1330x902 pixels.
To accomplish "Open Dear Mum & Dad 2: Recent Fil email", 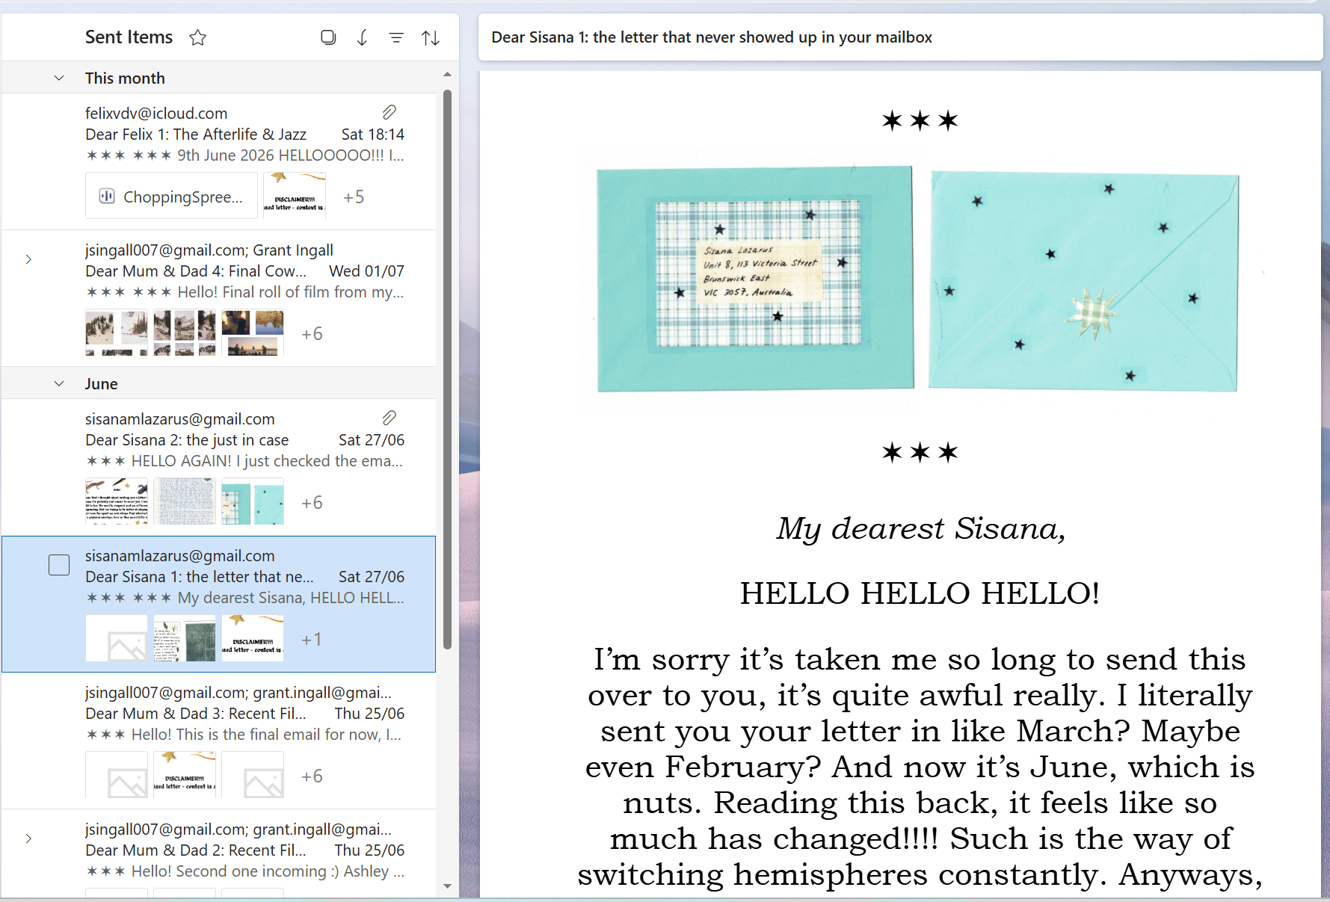I will [x=218, y=853].
